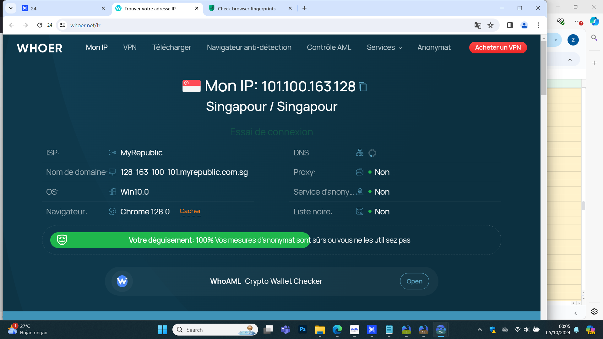The width and height of the screenshot is (603, 339).
Task: Reload the page
Action: pos(40,25)
